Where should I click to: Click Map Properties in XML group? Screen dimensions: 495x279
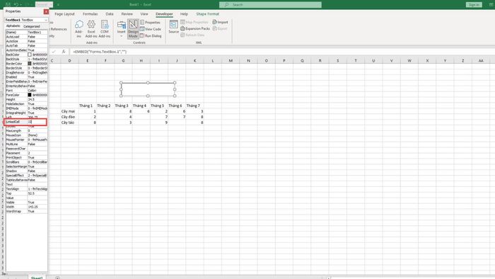pyautogui.click(x=194, y=22)
